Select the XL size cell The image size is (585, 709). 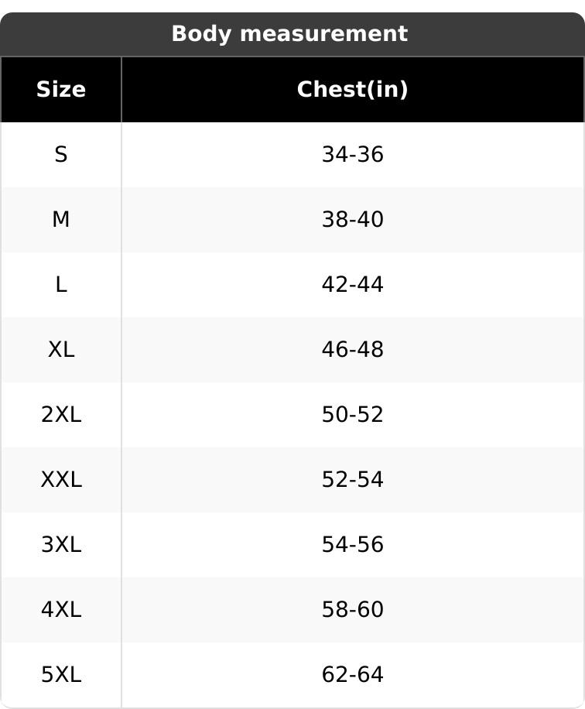click(61, 350)
